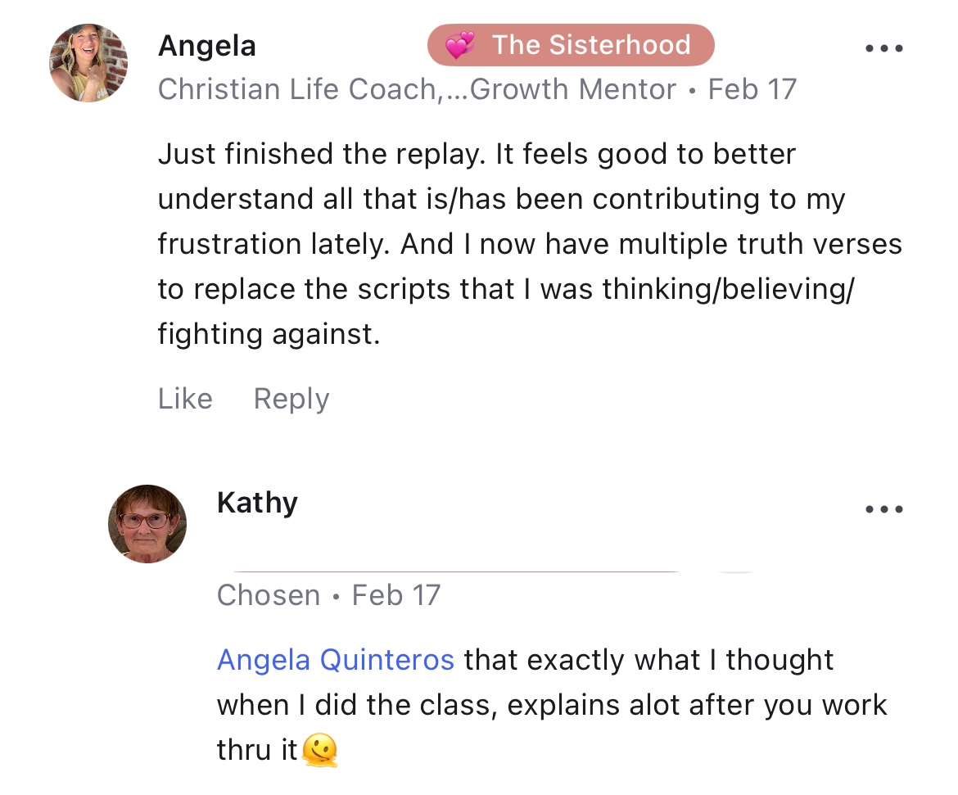
Task: Click the Chosen label under Kathy
Action: click(269, 595)
